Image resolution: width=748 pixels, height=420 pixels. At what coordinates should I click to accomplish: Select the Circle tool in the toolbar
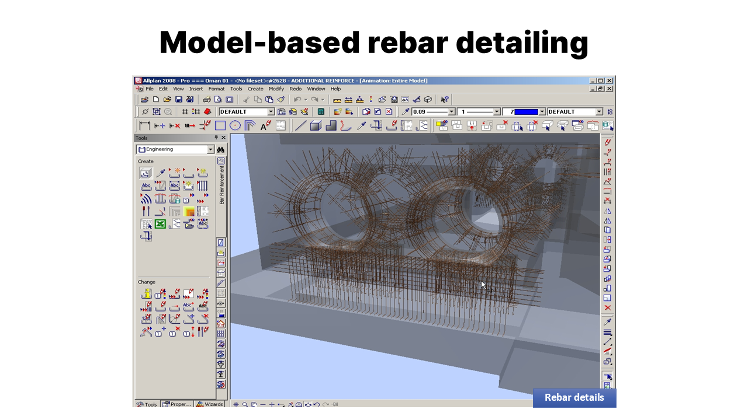pos(235,125)
